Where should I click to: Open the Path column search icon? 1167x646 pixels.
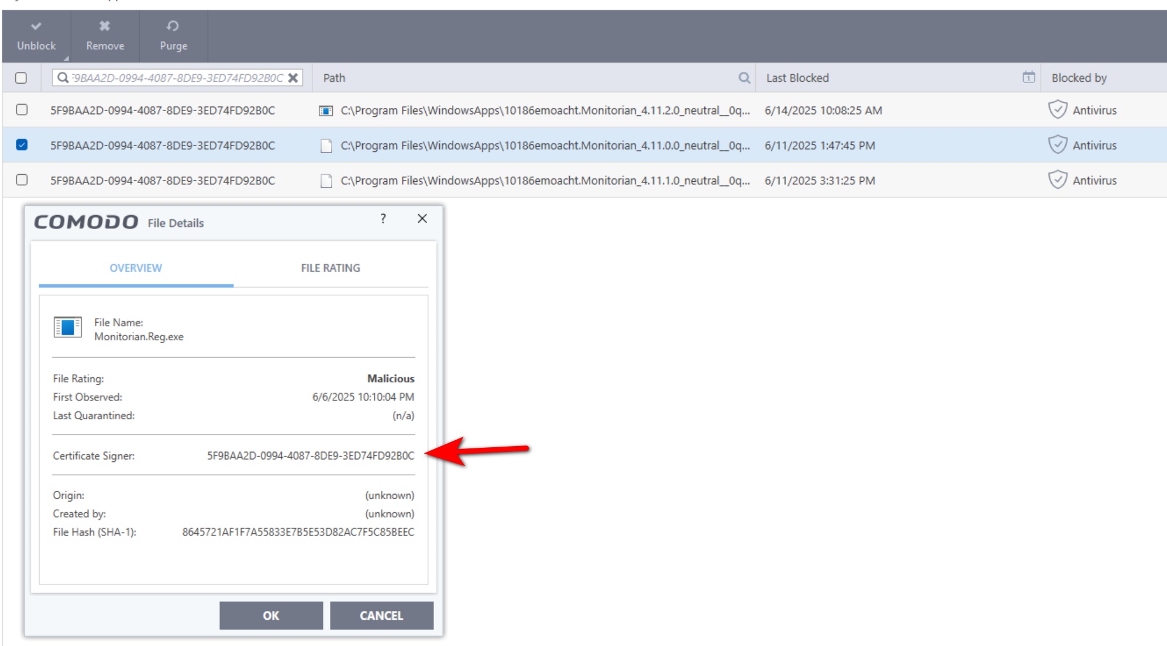point(744,78)
